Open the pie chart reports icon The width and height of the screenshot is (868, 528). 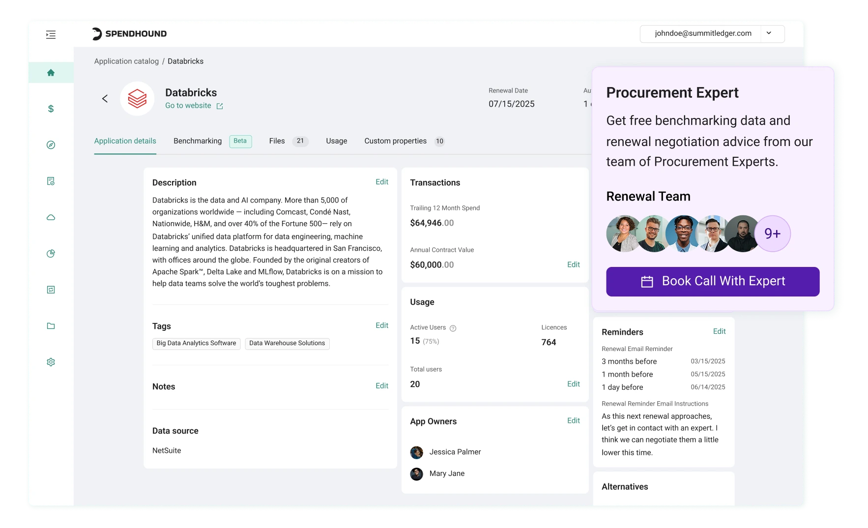tap(51, 254)
